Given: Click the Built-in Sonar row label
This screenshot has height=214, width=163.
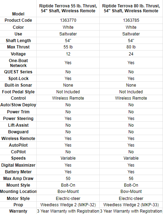Looking at the screenshot, I should 18,85.
